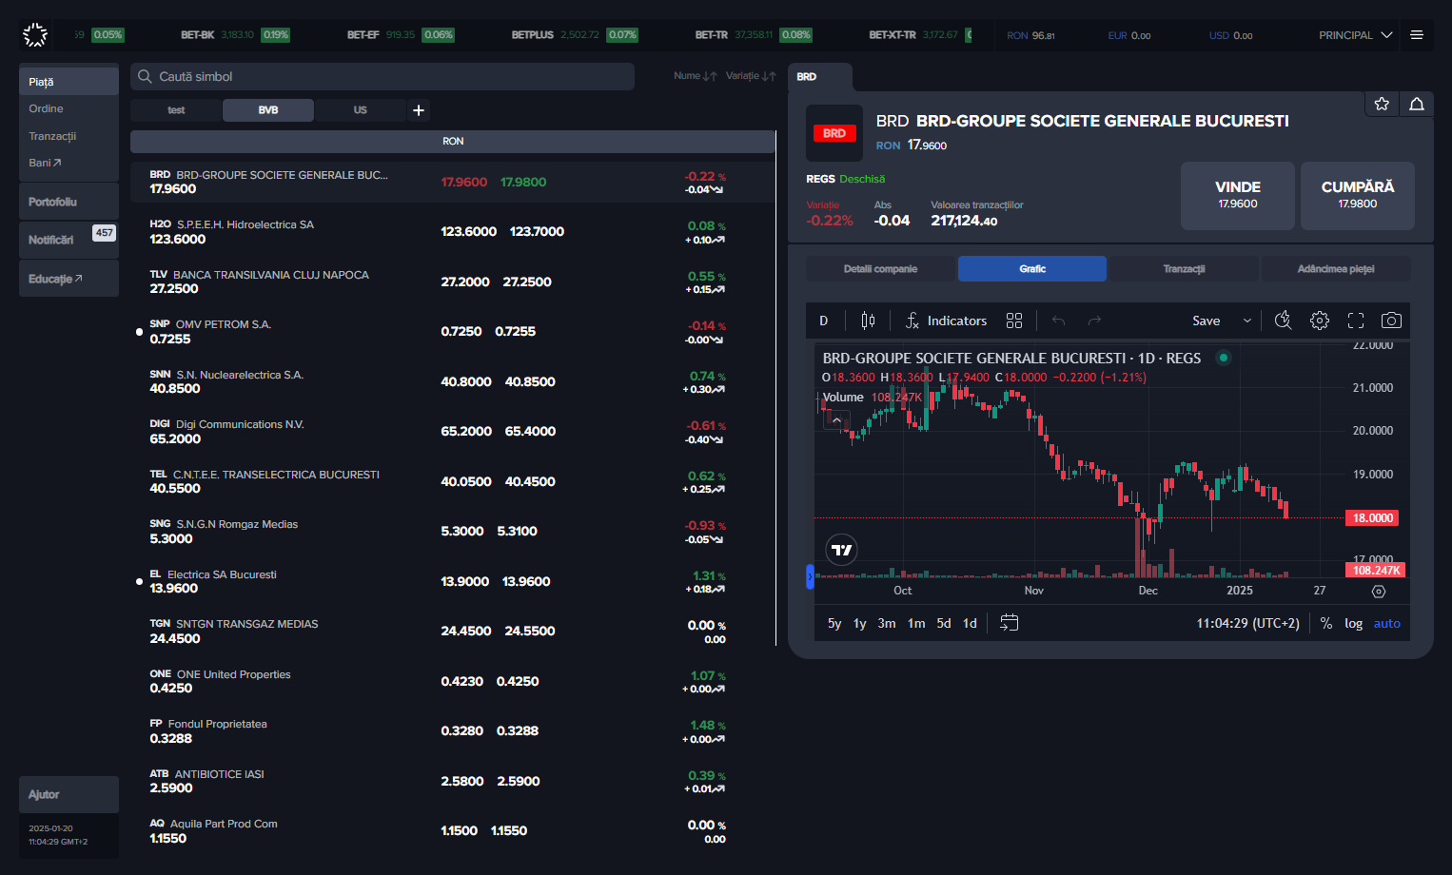Add a new watchlist tab
This screenshot has width=1452, height=875.
click(419, 110)
